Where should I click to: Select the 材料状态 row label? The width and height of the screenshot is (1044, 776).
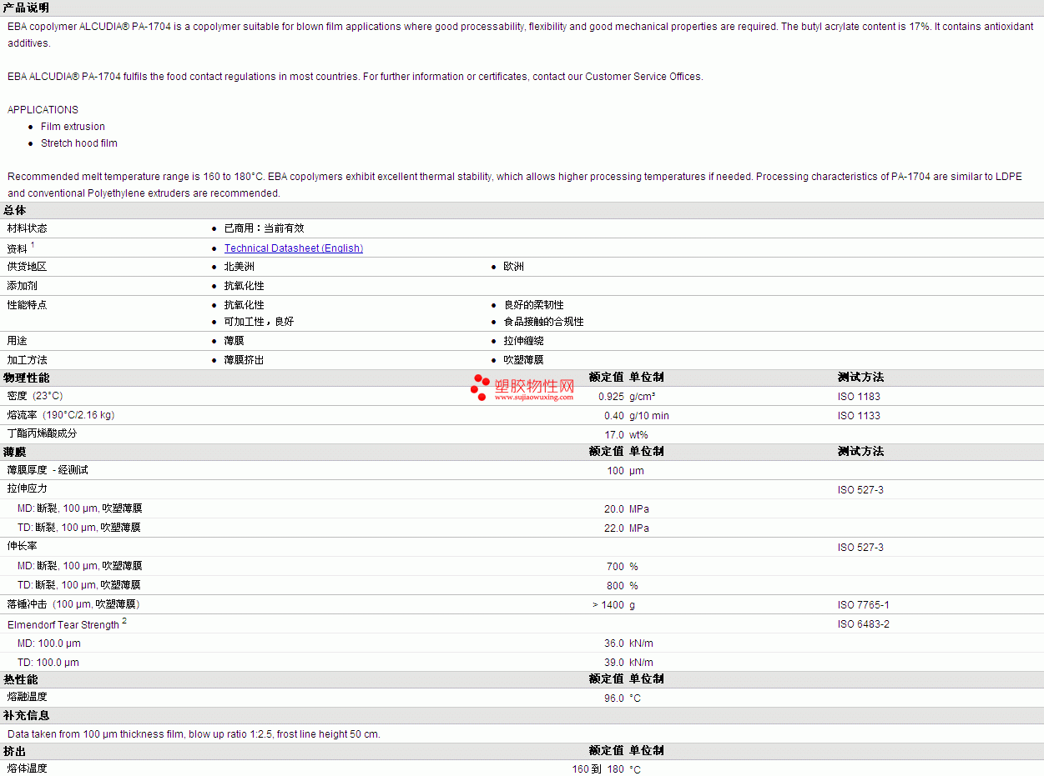tap(28, 228)
